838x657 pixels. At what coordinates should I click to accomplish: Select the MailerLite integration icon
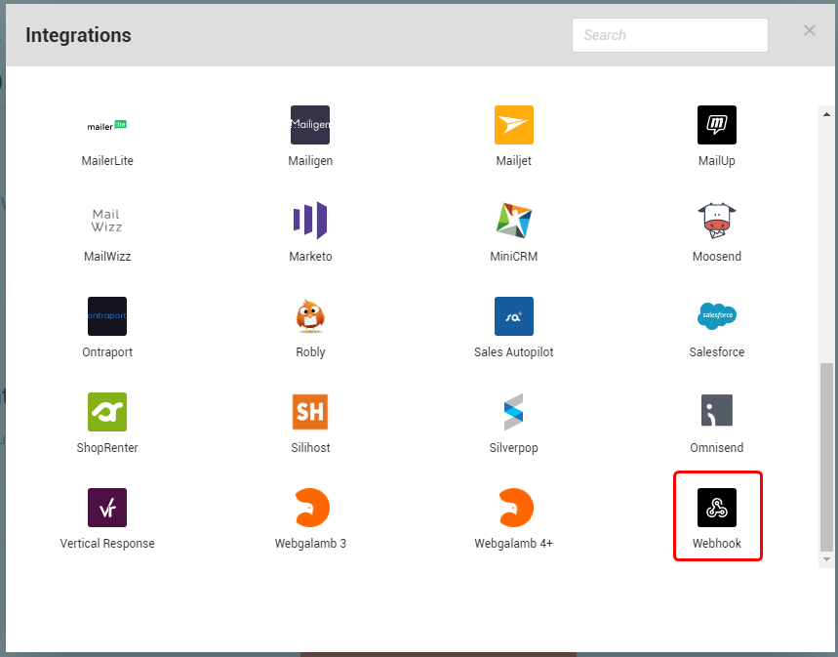pos(107,125)
